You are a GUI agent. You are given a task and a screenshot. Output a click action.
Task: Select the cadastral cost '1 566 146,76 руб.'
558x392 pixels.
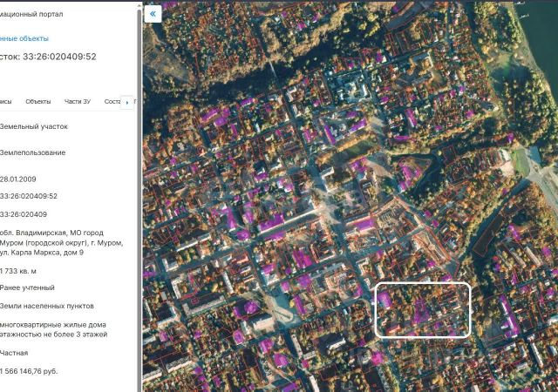(x=29, y=371)
